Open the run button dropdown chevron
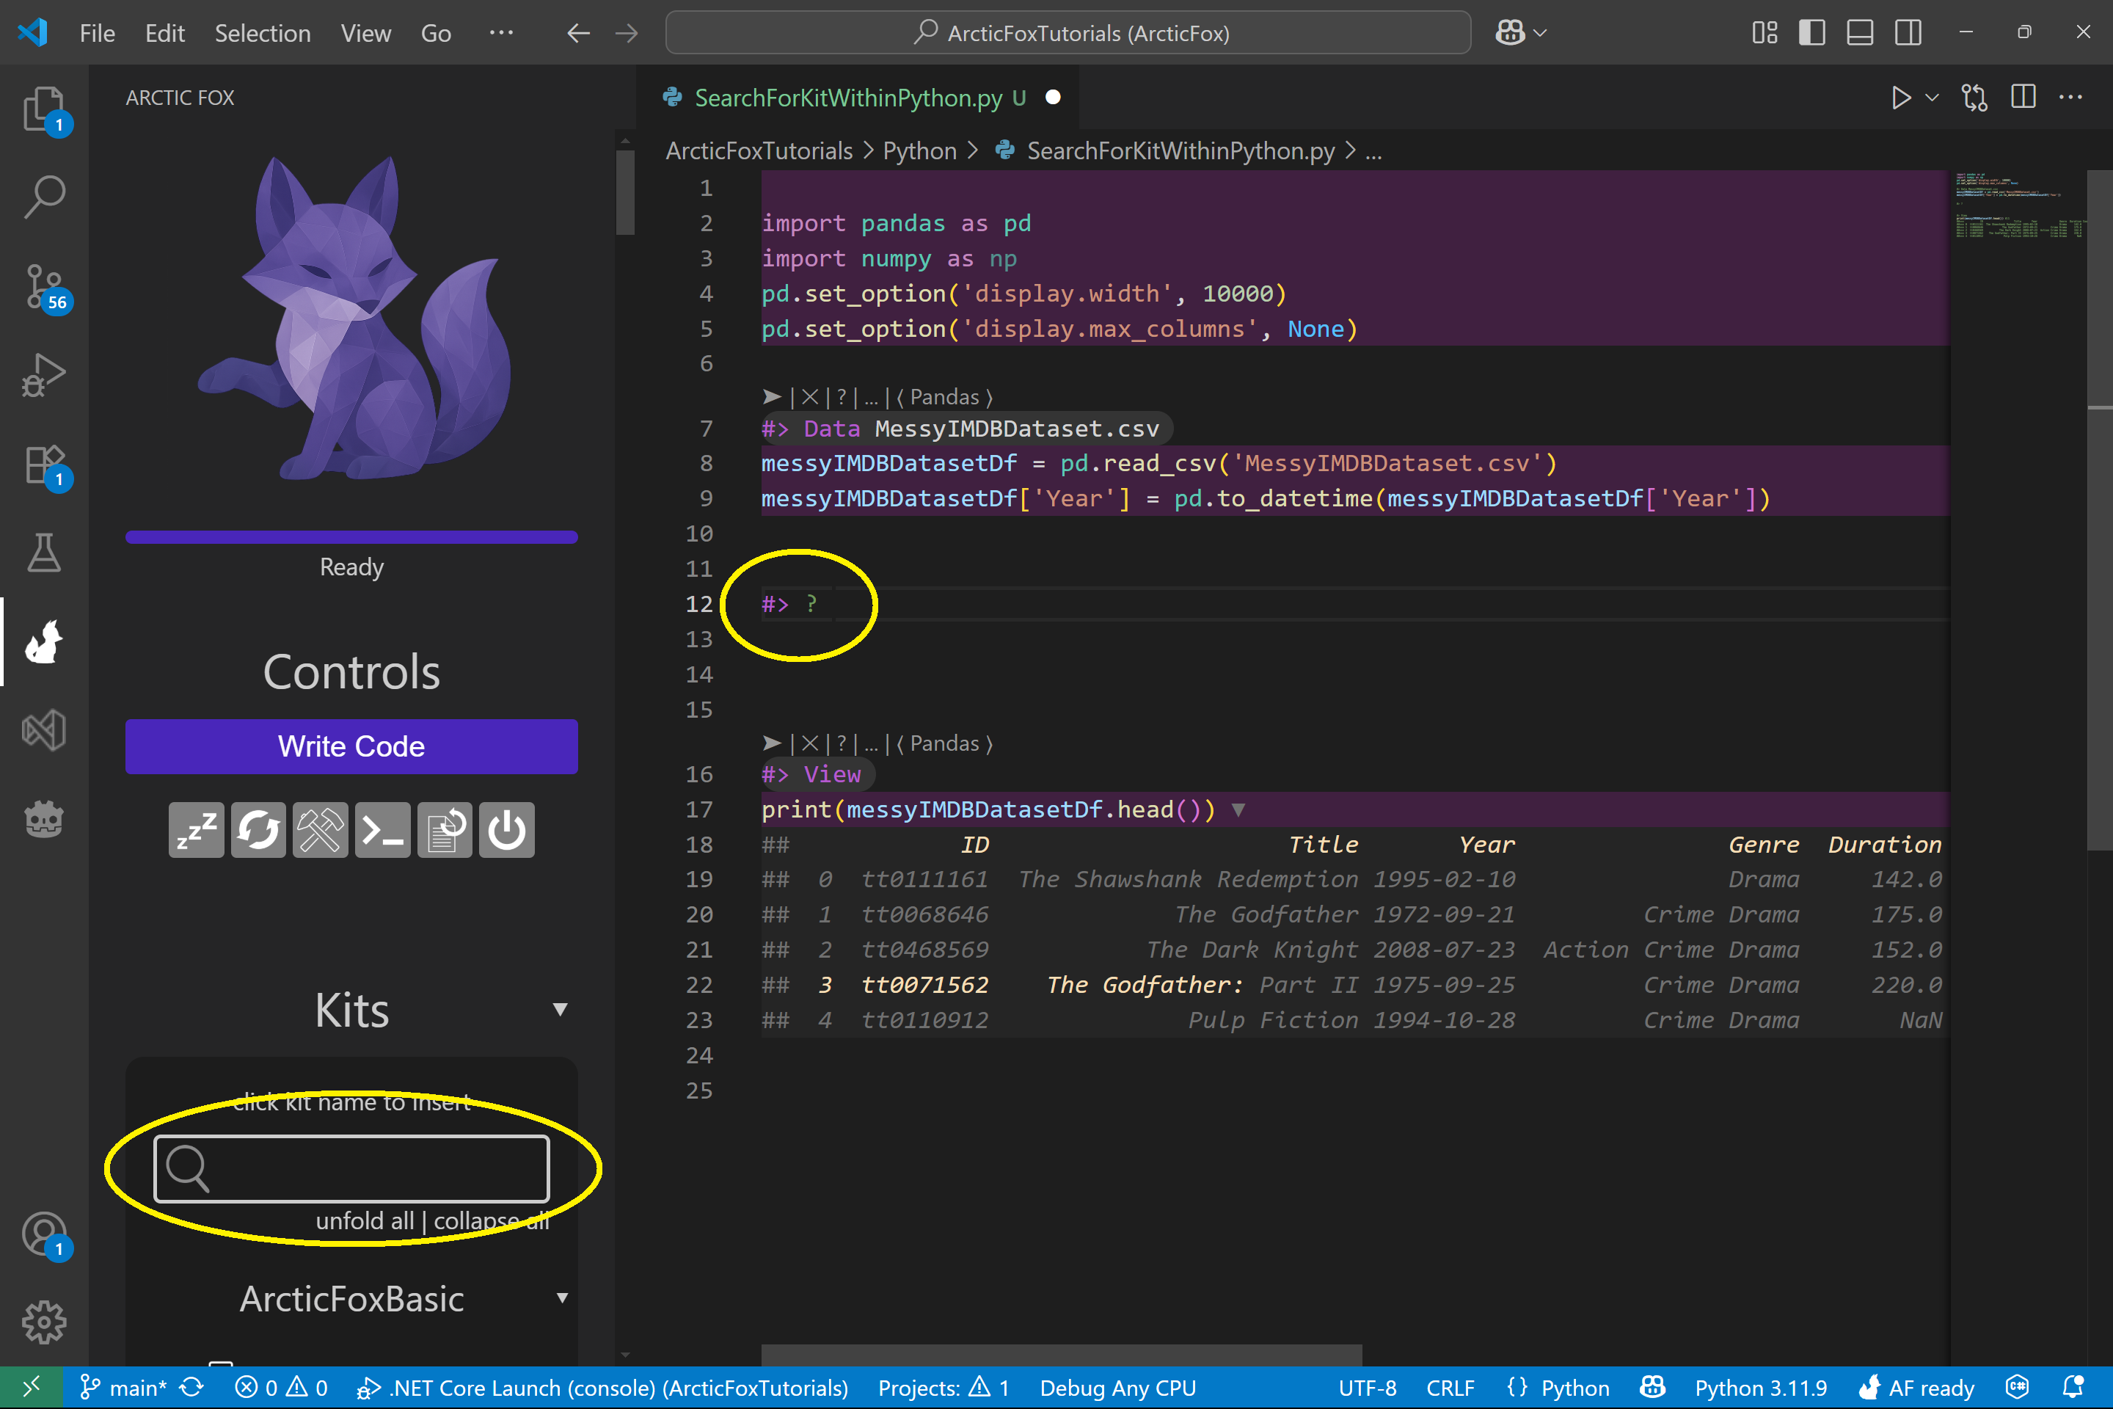Viewport: 2113px width, 1409px height. click(1933, 97)
